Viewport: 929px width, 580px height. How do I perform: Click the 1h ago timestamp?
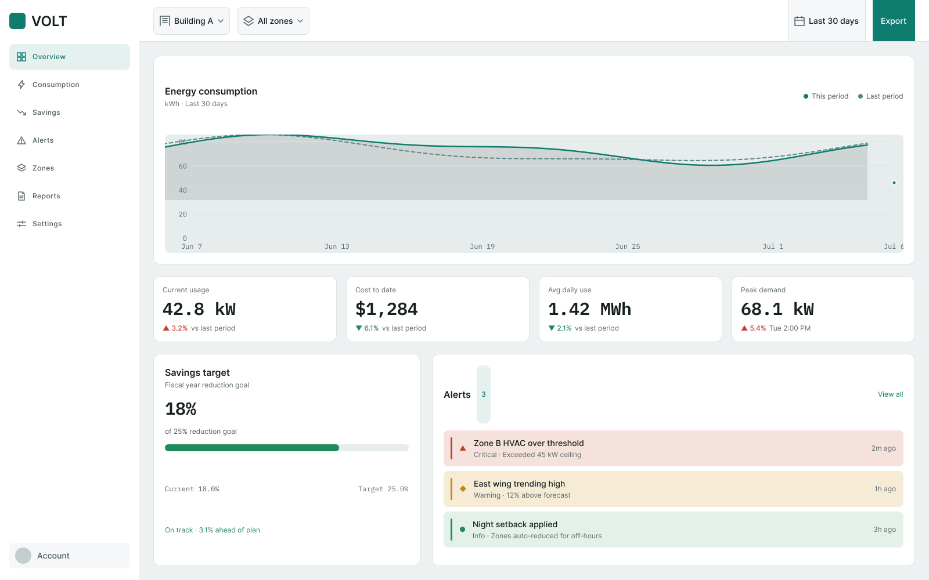885,489
